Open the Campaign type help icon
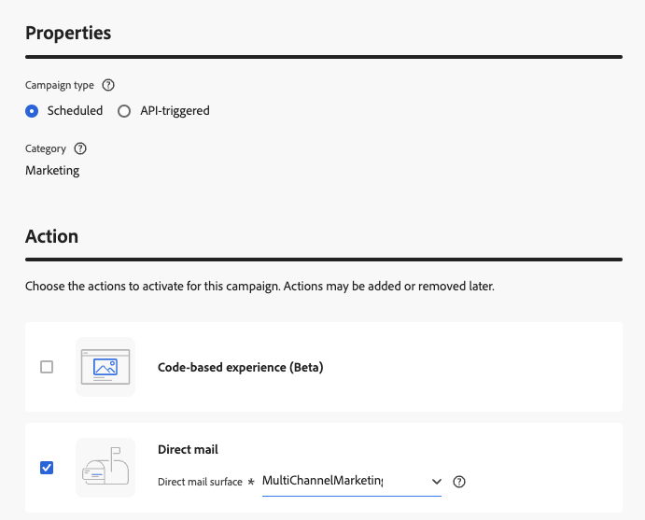Screen dimensions: 645x520 (108, 85)
